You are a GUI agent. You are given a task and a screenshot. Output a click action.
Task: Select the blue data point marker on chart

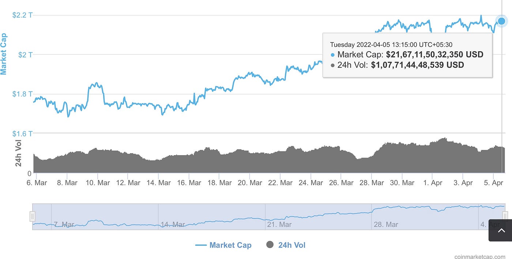pyautogui.click(x=501, y=21)
